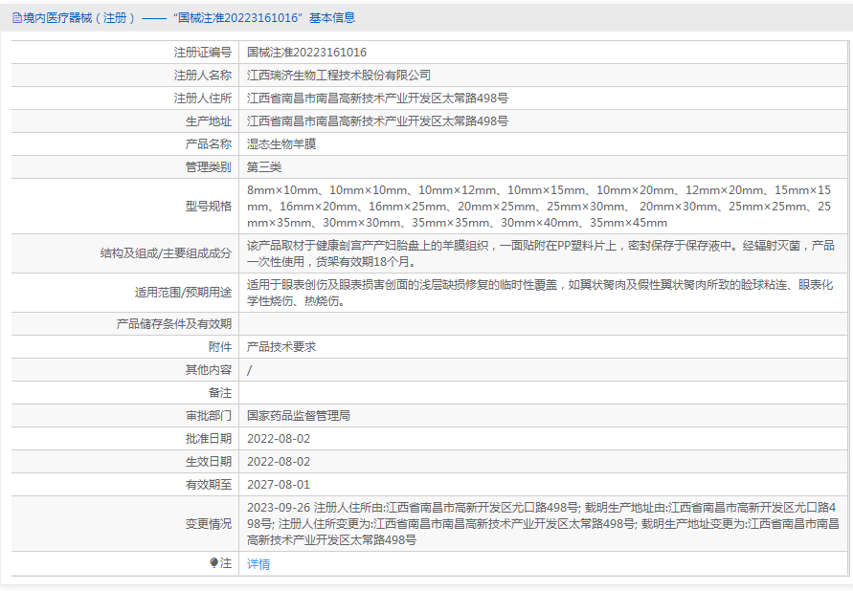
Task: Click the 生产地址 address value
Action: (x=377, y=121)
